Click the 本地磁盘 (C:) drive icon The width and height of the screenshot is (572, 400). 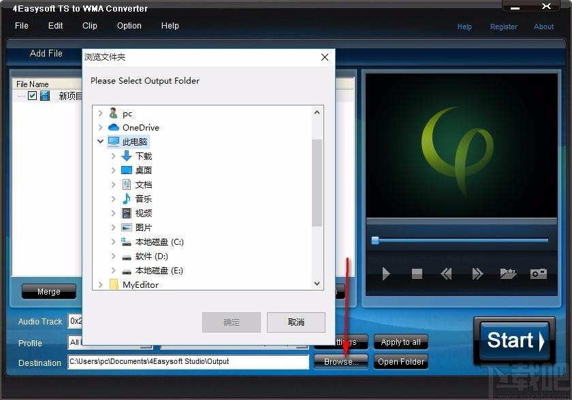tap(127, 241)
